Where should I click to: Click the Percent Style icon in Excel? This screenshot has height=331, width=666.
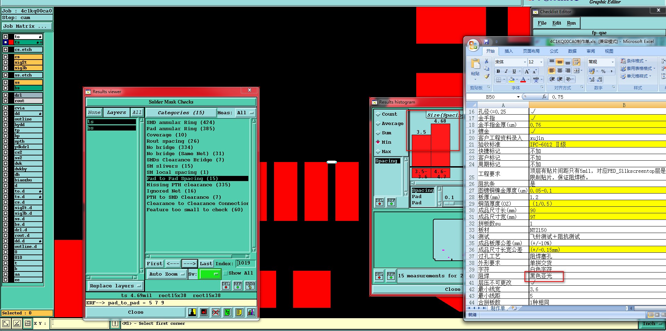(x=604, y=71)
